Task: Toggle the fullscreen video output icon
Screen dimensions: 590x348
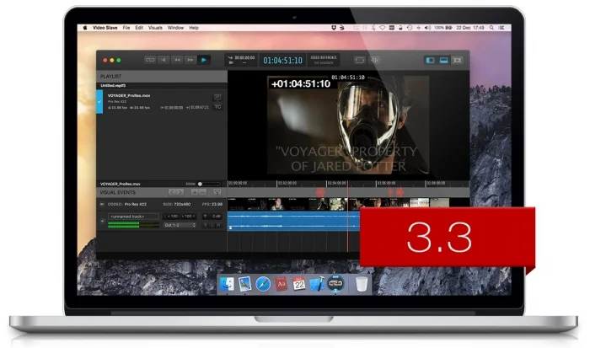Action: [360, 60]
